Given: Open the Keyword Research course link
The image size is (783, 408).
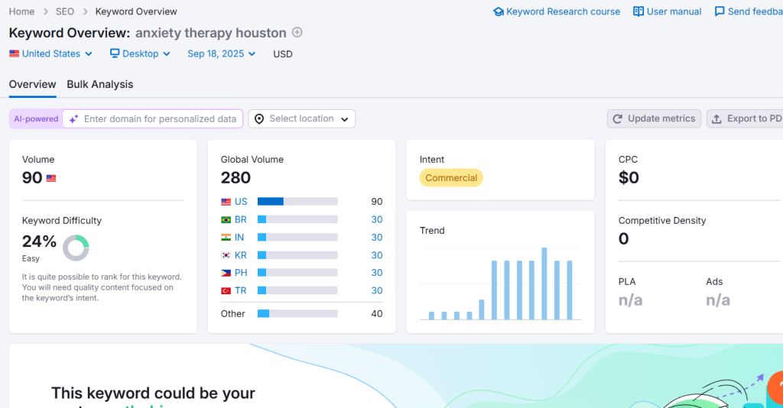Looking at the screenshot, I should 557,11.
